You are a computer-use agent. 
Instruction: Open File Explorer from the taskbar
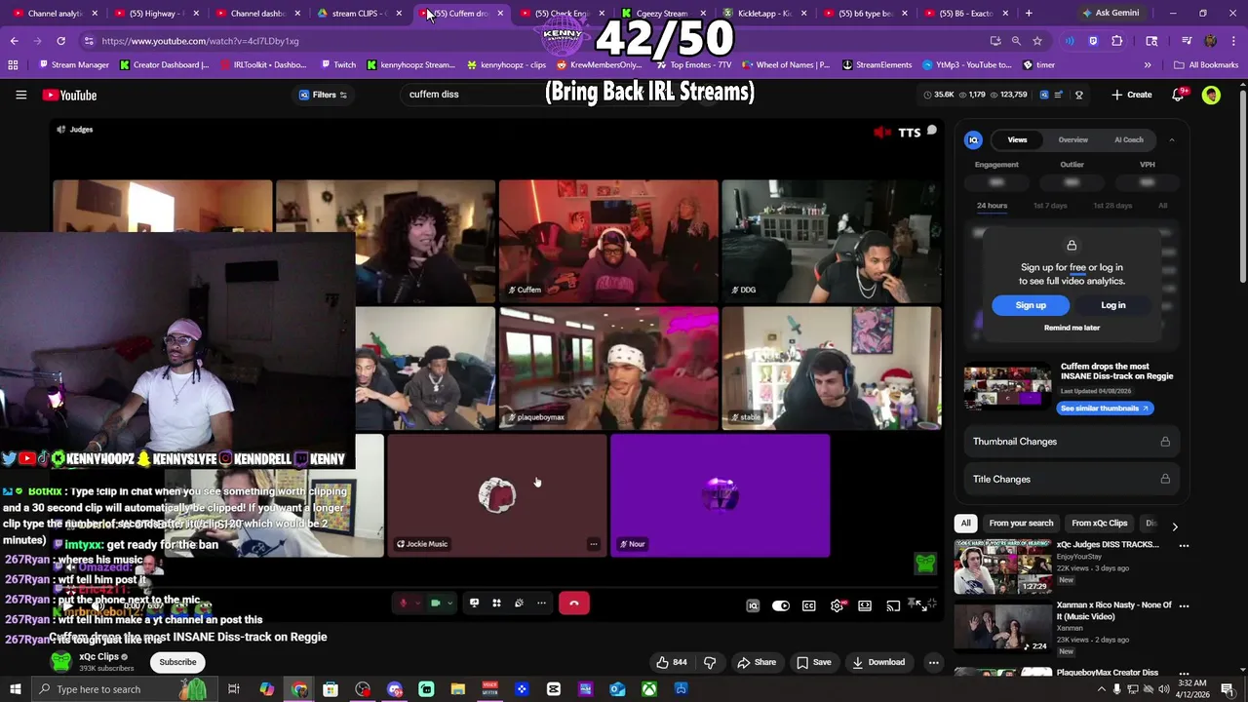tap(458, 689)
